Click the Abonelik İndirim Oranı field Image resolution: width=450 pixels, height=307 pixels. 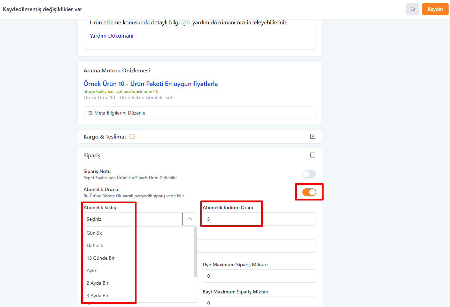tap(259, 219)
